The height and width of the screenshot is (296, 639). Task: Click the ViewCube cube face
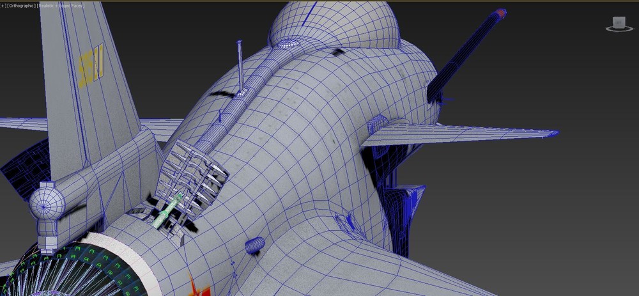pyautogui.click(x=619, y=22)
